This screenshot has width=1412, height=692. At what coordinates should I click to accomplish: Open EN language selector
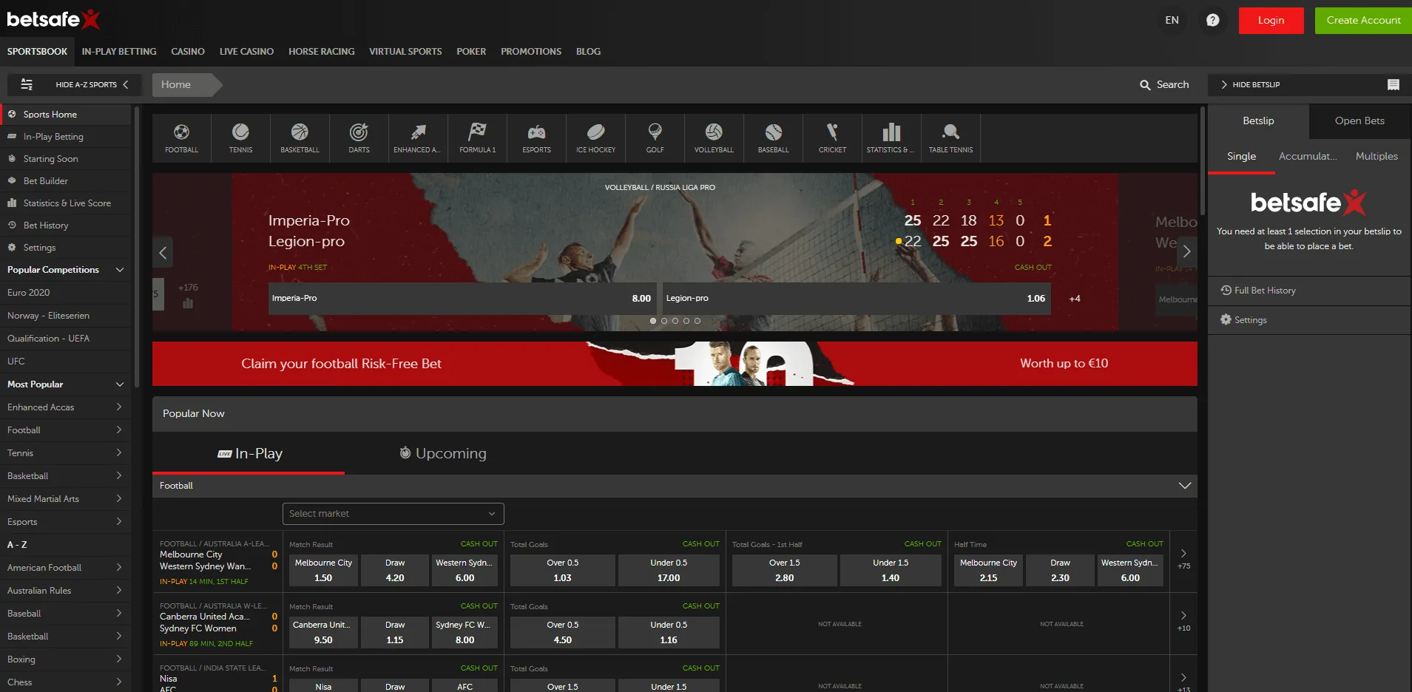tap(1172, 20)
